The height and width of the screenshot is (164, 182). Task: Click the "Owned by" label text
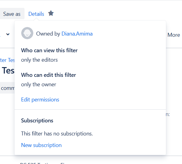click(x=48, y=34)
